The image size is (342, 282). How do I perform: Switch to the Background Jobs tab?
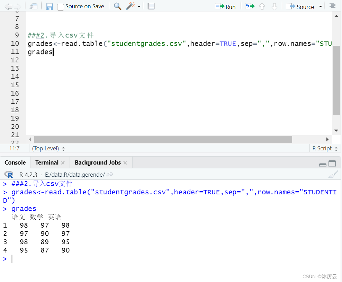click(97, 162)
